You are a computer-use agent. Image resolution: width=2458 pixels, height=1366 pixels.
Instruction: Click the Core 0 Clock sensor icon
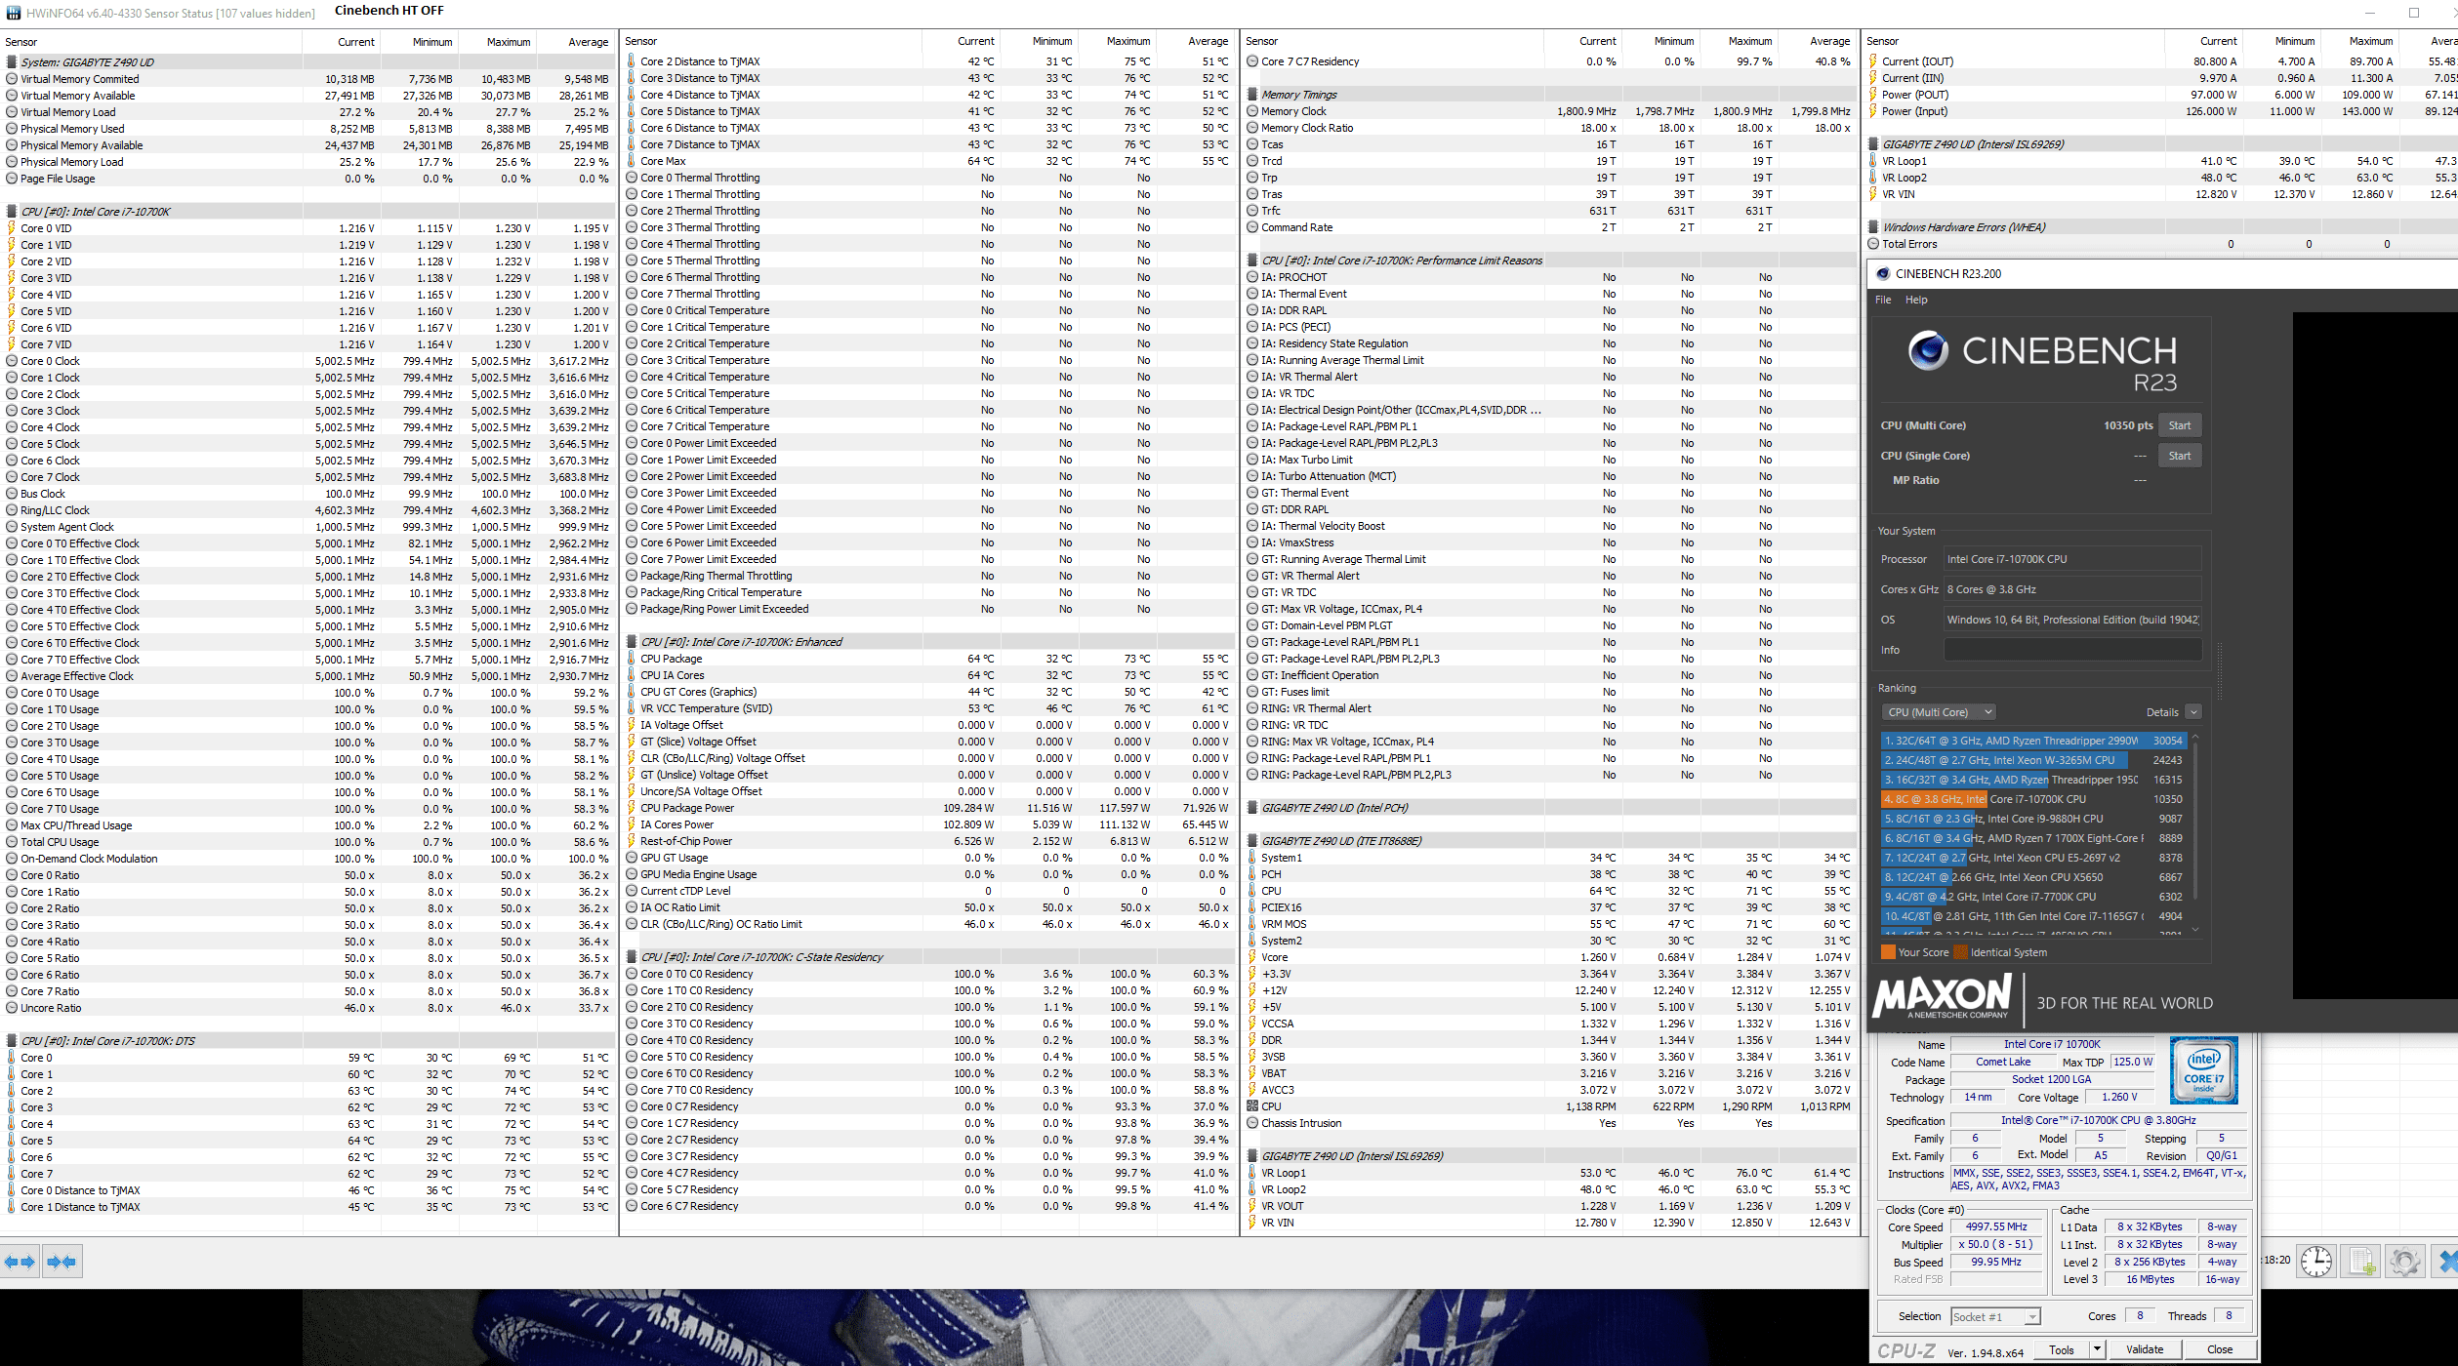[x=12, y=361]
